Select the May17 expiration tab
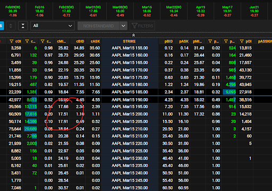 (x=227, y=11)
